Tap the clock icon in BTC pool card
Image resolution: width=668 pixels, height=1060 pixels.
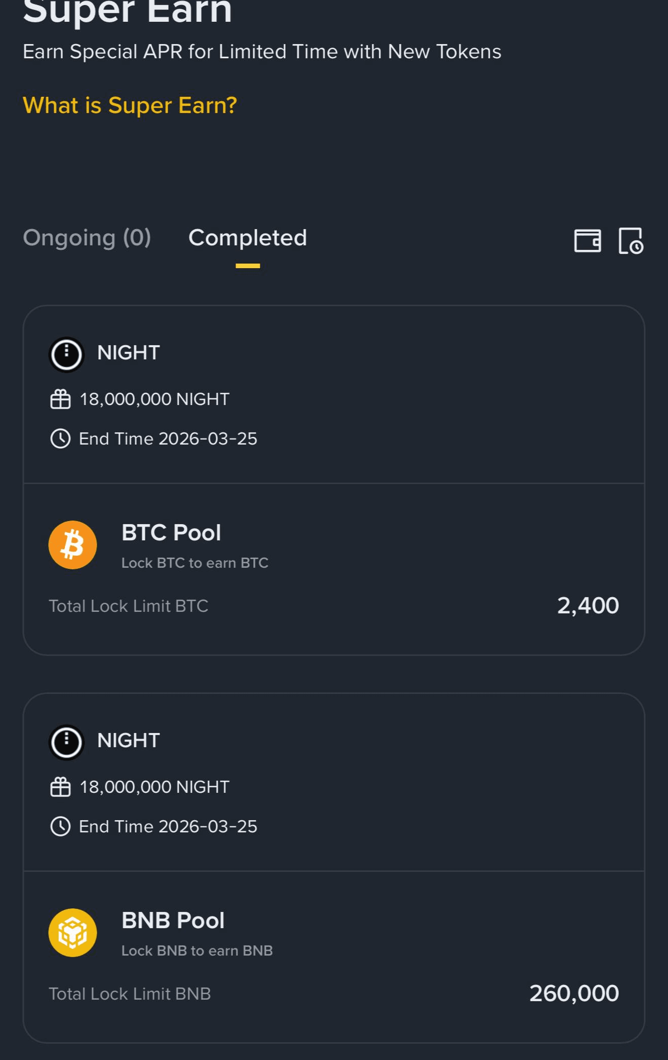[60, 438]
